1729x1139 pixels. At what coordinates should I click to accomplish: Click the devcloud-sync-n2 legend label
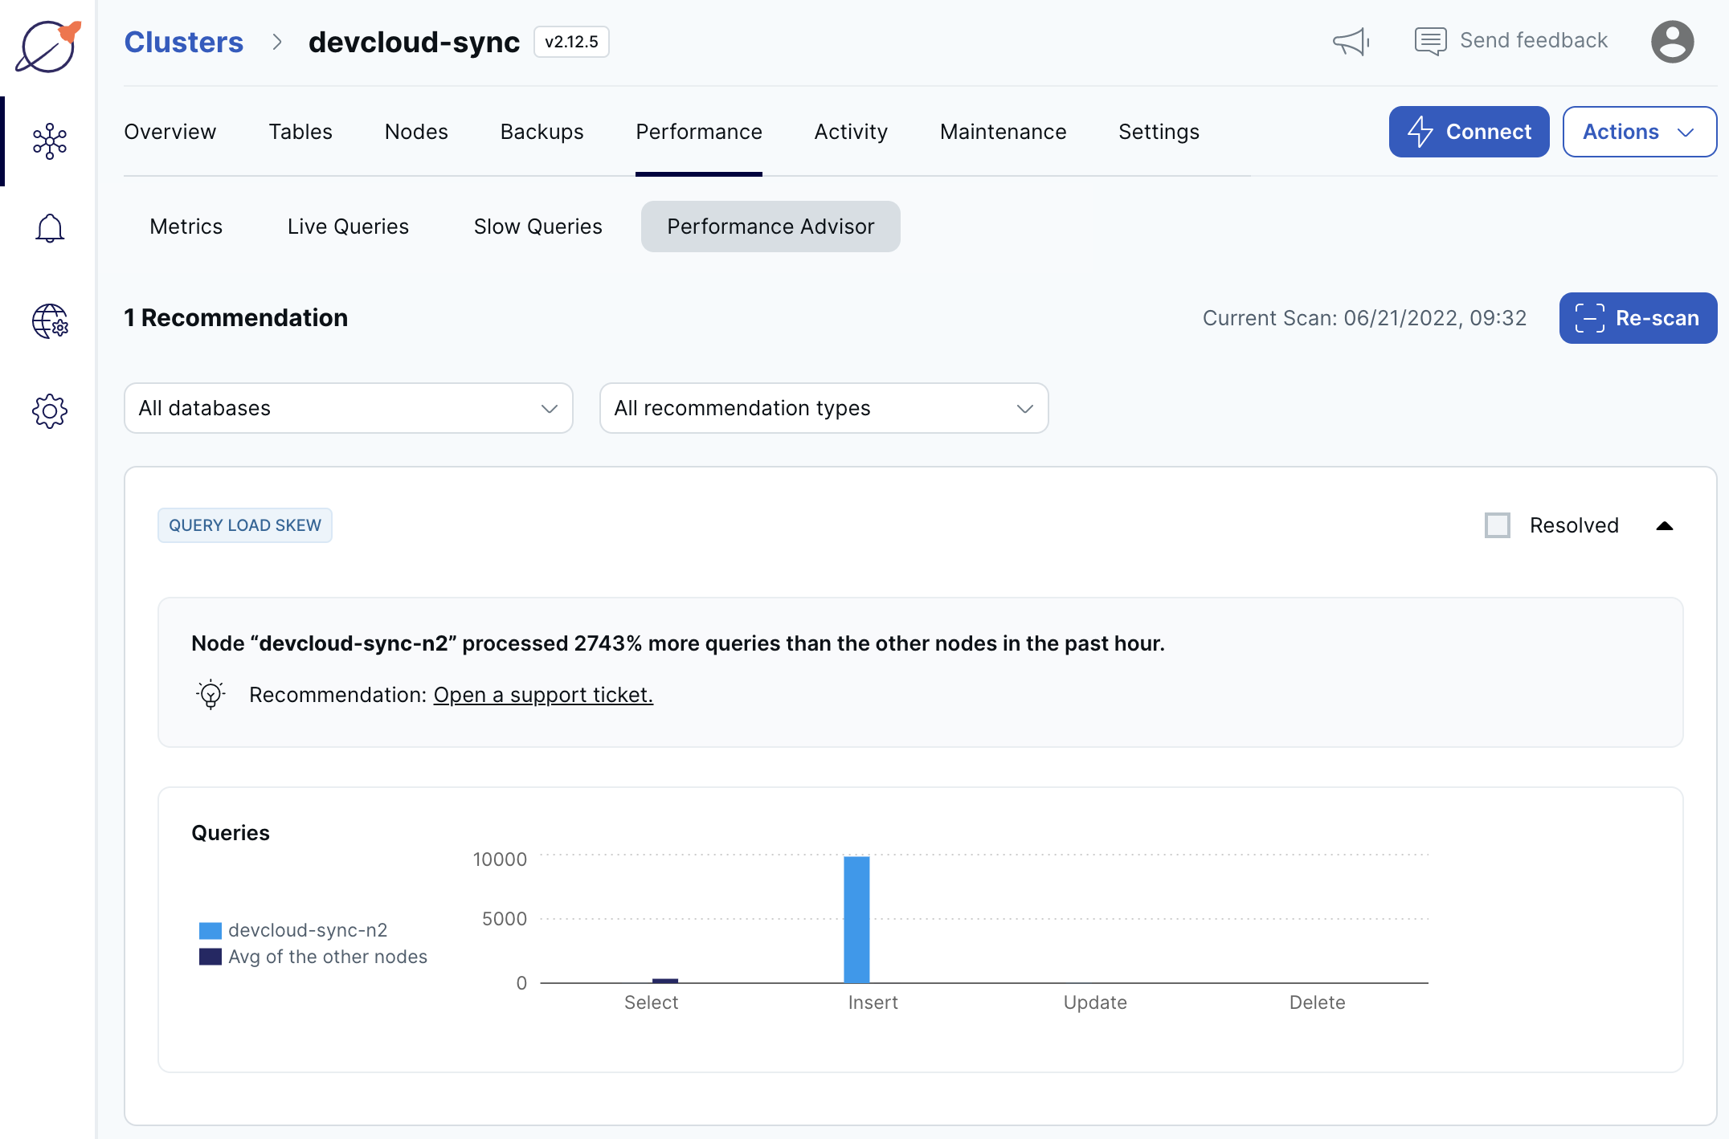pos(308,930)
